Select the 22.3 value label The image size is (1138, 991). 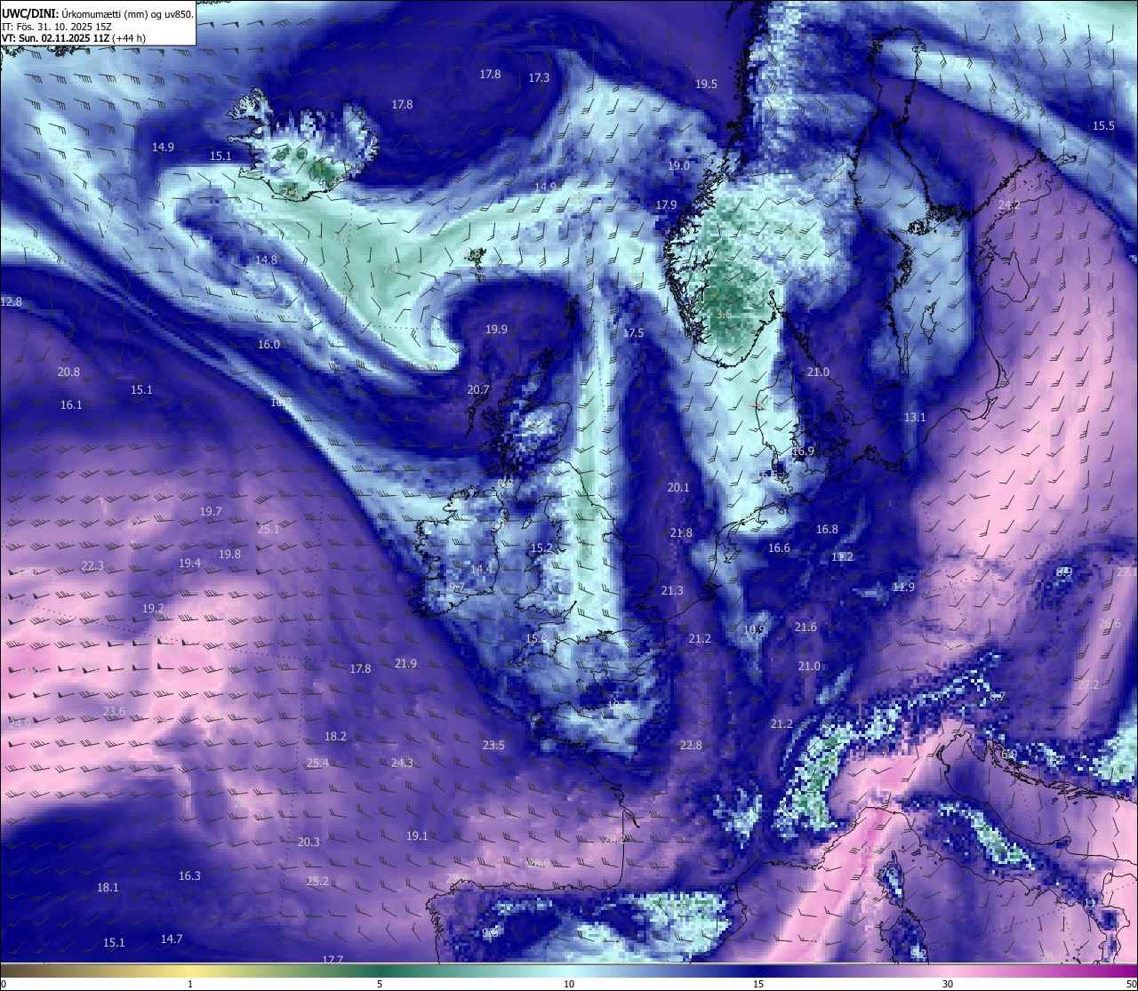point(92,566)
